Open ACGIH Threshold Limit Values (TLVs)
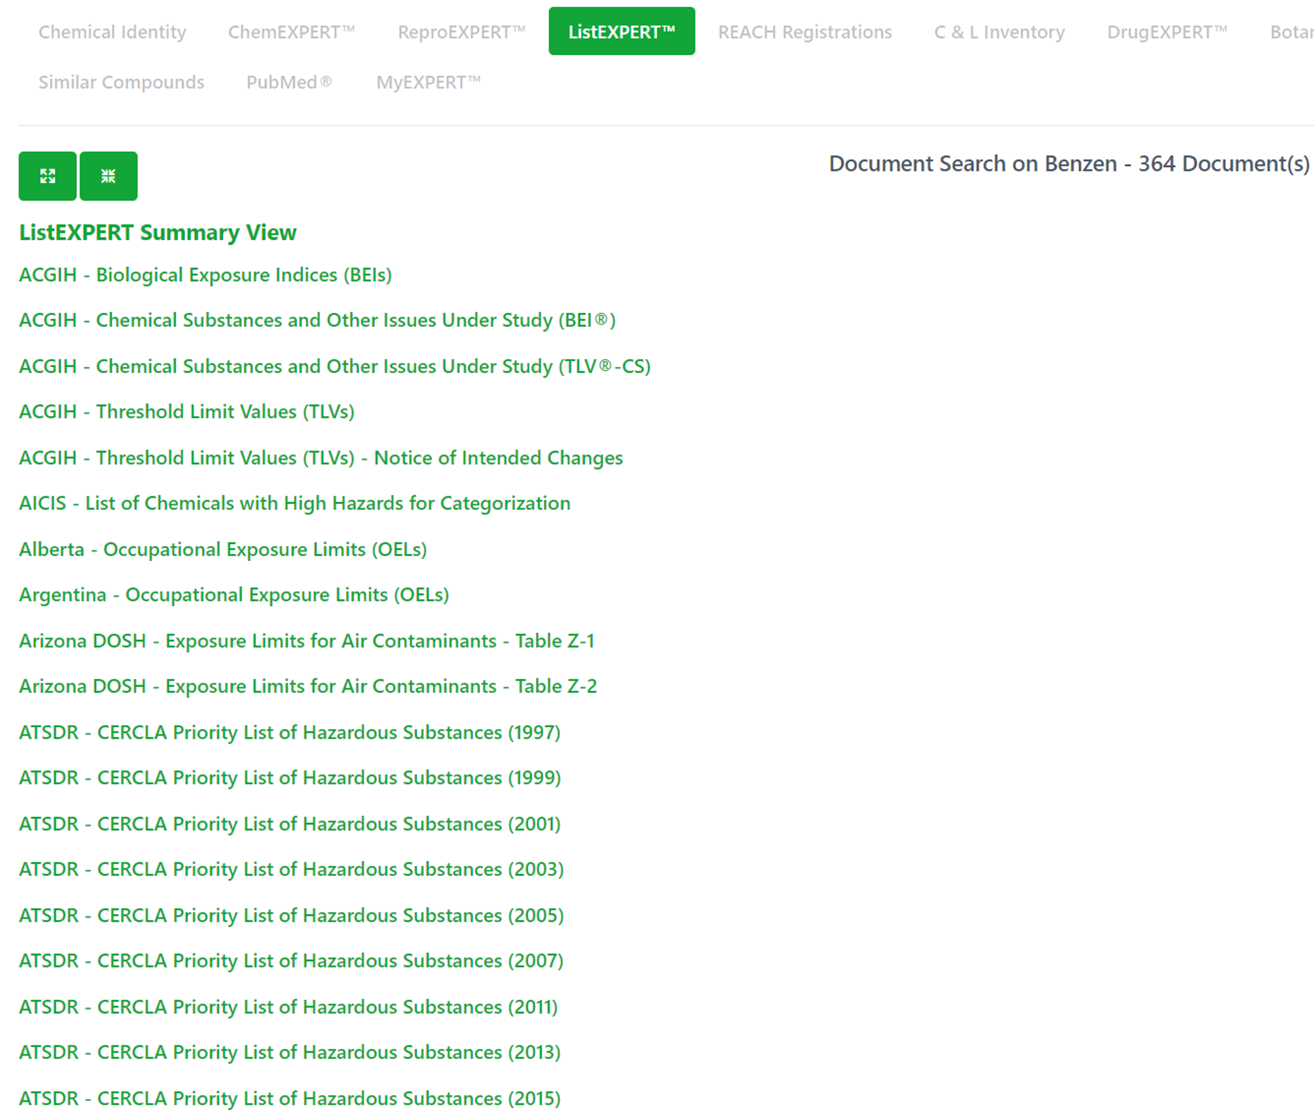Image resolution: width=1314 pixels, height=1112 pixels. pyautogui.click(x=187, y=412)
